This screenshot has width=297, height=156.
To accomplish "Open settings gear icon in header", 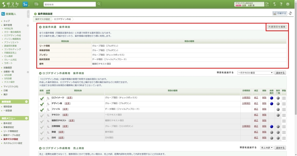I will (287, 4).
